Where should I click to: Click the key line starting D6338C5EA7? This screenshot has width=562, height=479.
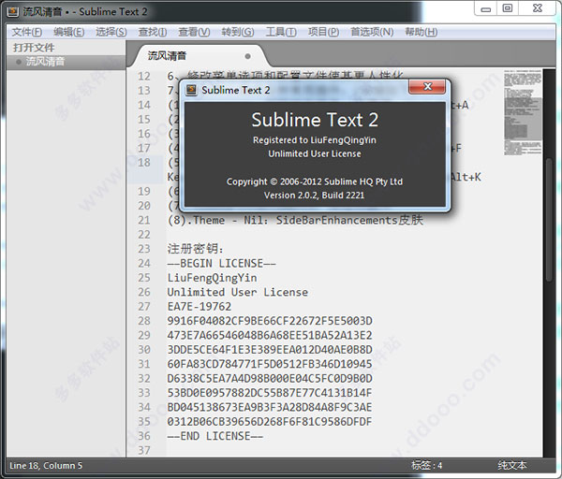click(x=270, y=378)
